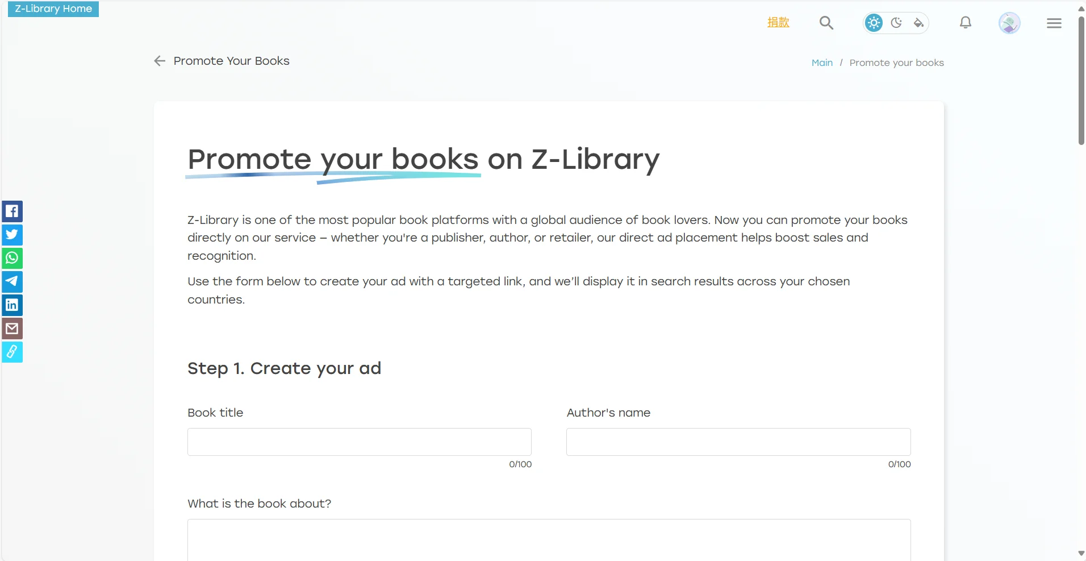Click the page vertical scrollbar thumb
The image size is (1086, 561).
(1081, 80)
